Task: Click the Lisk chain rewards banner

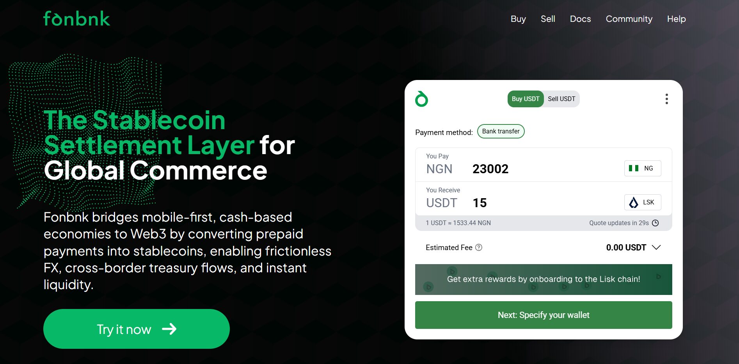Action: coord(543,279)
